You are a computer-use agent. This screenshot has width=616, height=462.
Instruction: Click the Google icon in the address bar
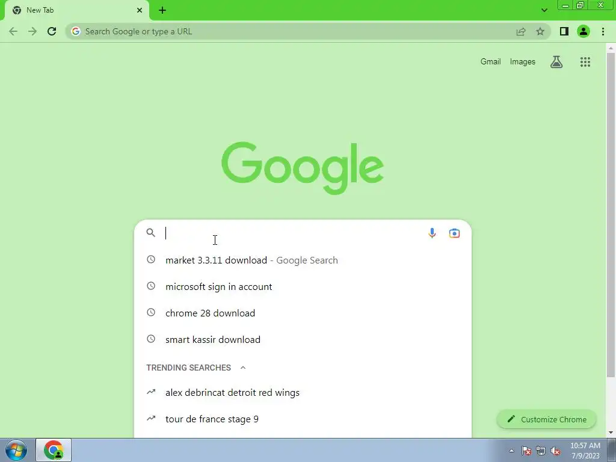point(76,31)
